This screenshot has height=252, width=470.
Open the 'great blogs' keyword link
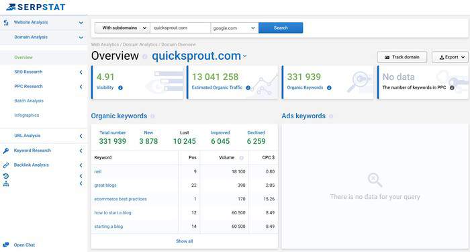tap(105, 185)
